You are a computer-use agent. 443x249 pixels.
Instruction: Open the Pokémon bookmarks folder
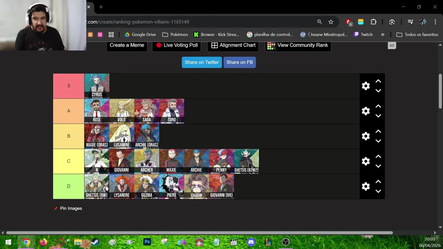point(175,35)
